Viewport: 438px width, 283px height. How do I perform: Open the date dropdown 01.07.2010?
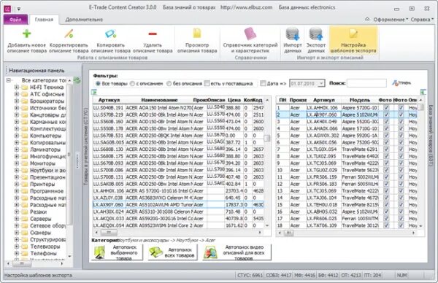tap(321, 83)
